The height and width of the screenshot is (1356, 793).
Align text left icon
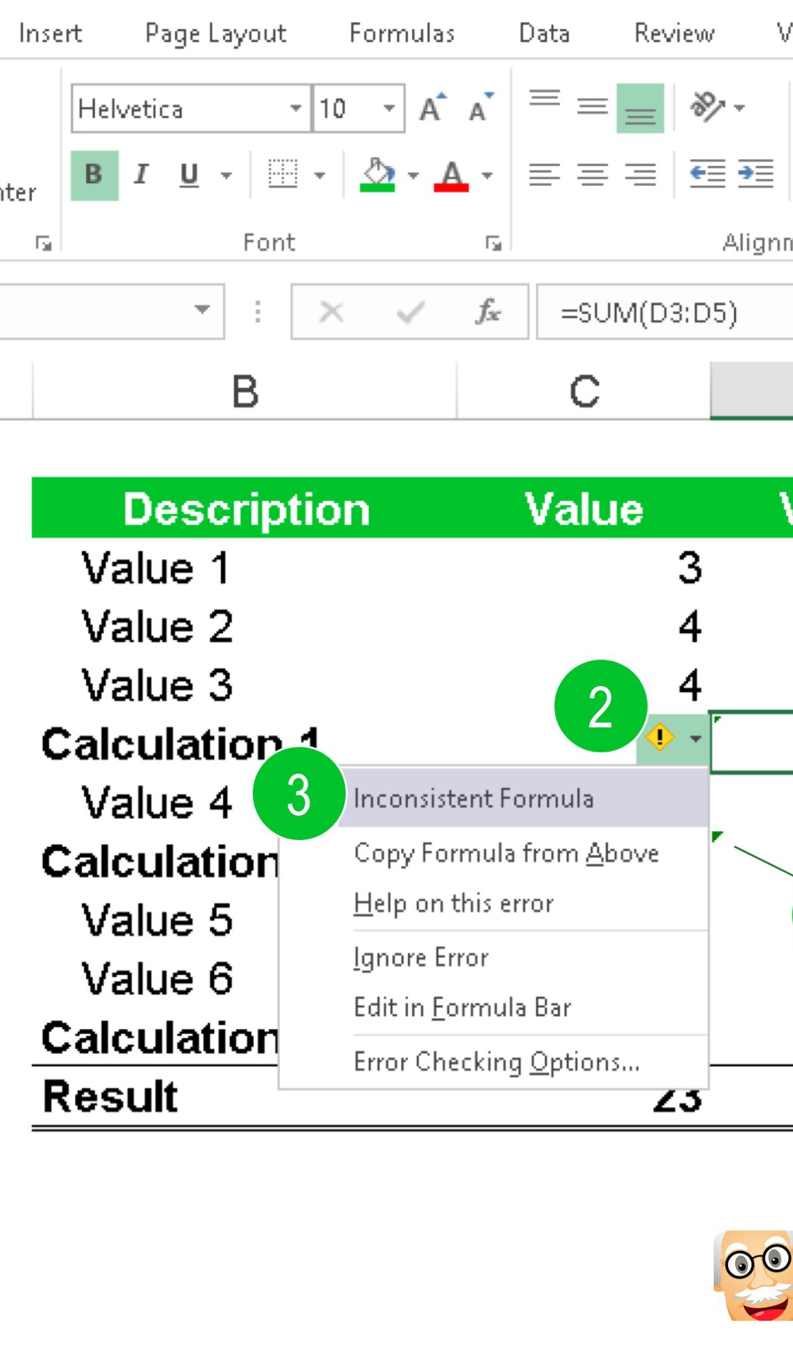point(545,175)
